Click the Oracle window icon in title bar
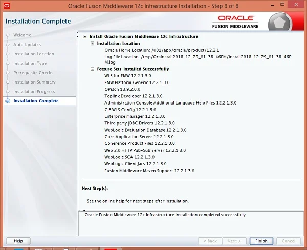This screenshot has width=307, height=250. point(7,6)
